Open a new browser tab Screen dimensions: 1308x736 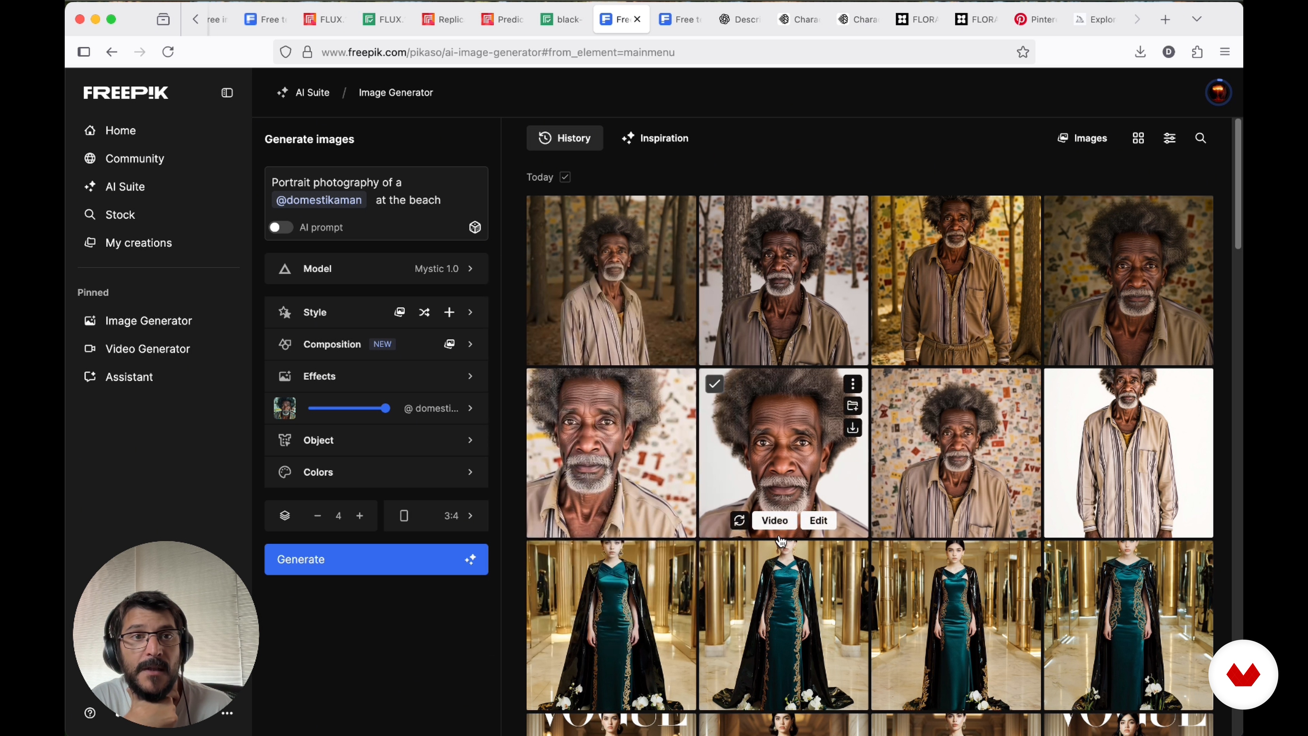point(1165,19)
